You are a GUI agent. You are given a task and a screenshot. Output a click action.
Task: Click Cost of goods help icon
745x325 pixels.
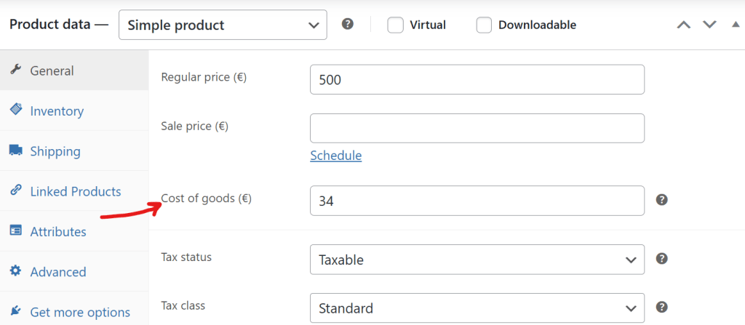point(662,199)
